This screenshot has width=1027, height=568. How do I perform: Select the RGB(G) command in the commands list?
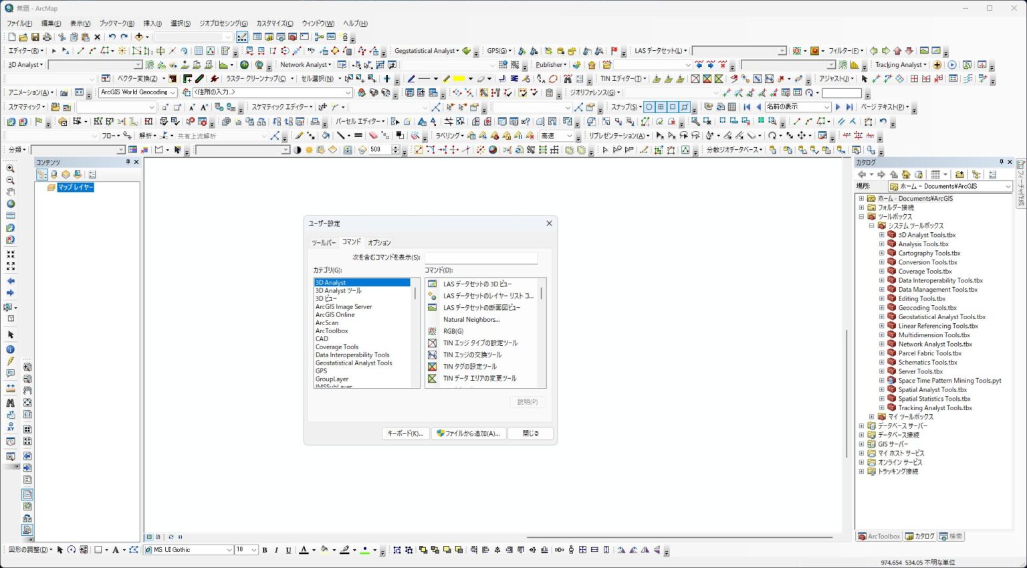[x=453, y=330]
